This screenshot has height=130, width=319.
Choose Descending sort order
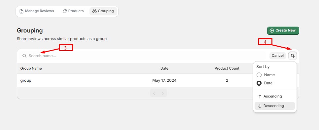tap(275, 106)
